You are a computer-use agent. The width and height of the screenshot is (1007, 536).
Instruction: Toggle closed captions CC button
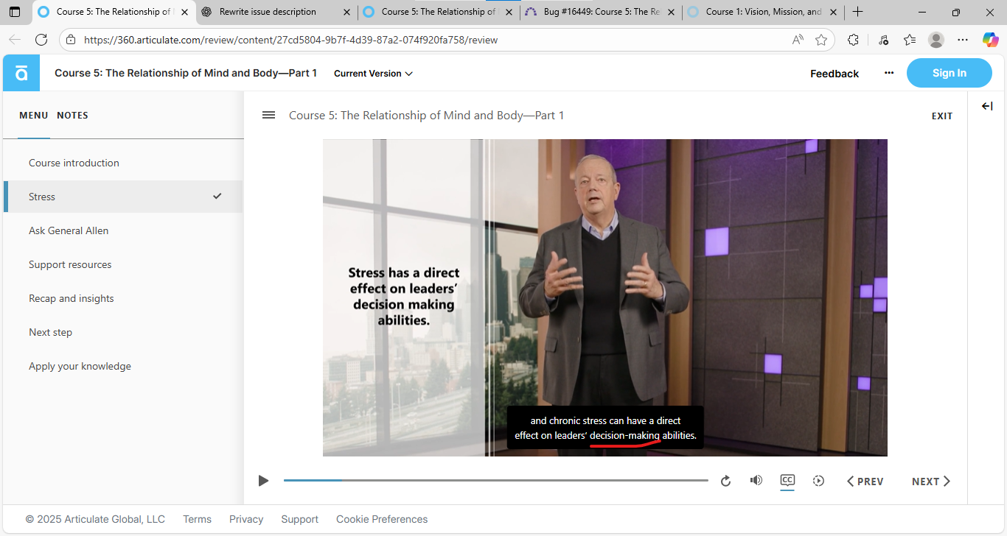787,481
